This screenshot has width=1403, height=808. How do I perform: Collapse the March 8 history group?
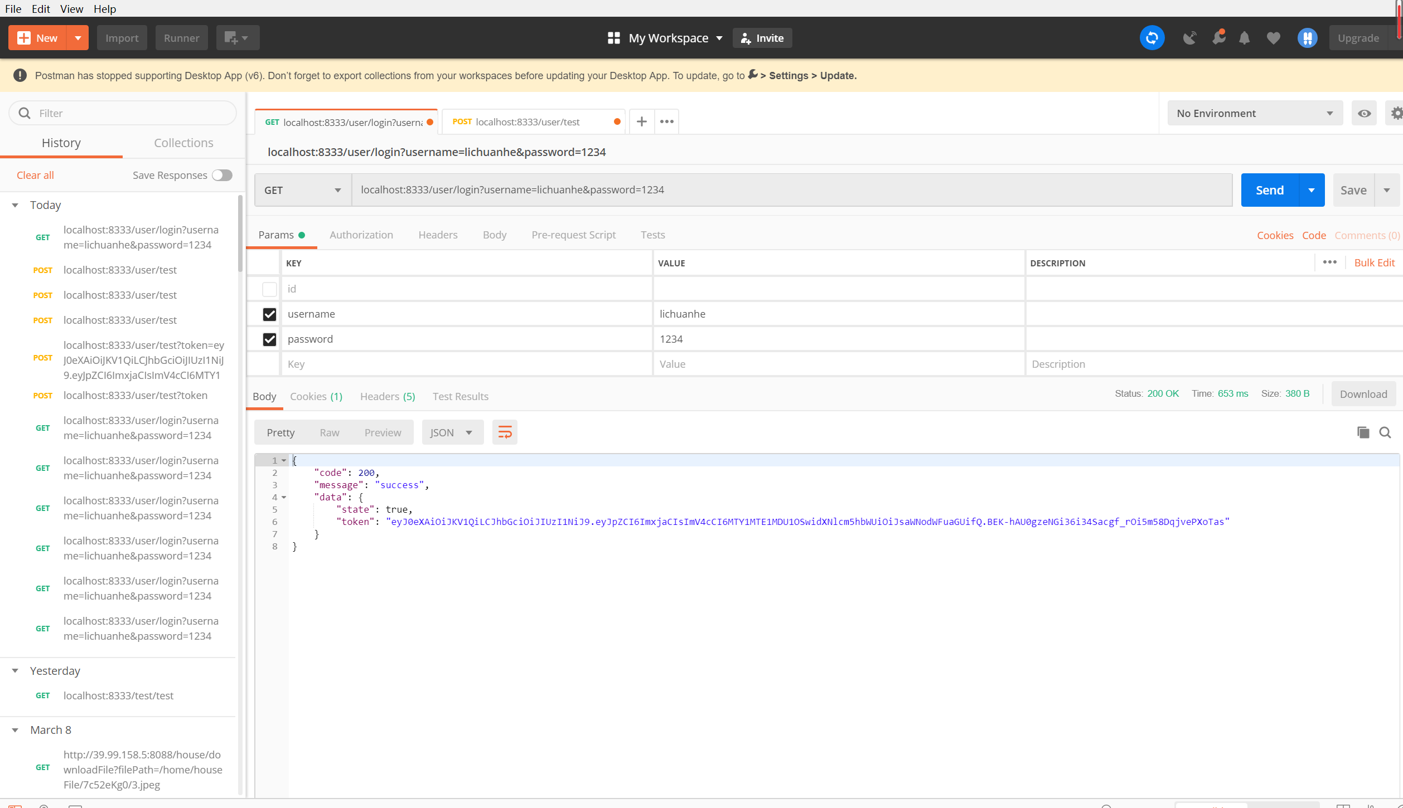pos(16,730)
